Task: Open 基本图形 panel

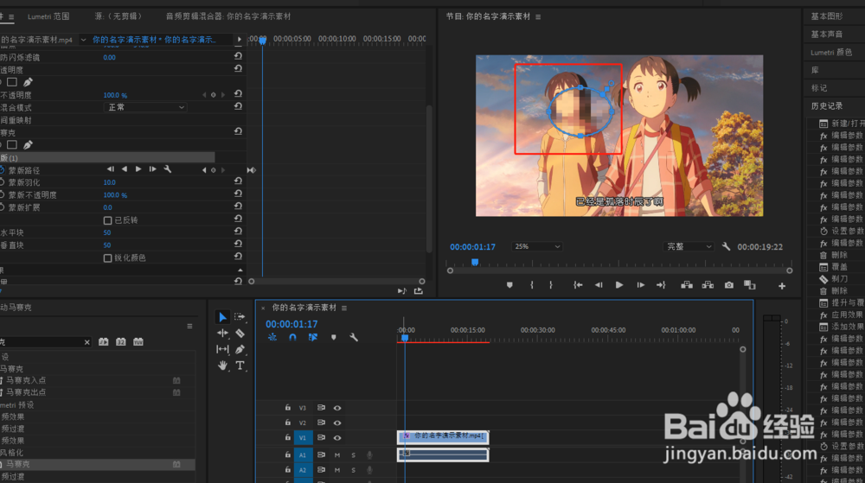Action: pos(826,16)
